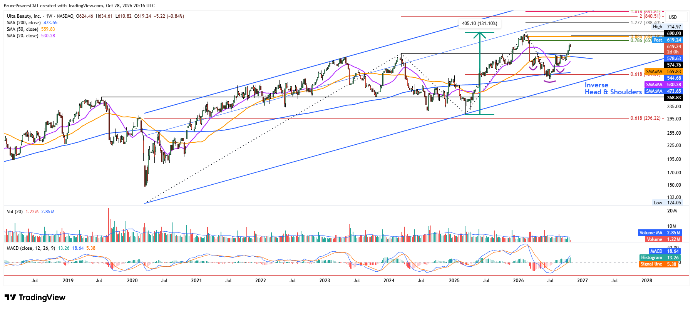Click the 170.00 price axis tick

coord(674,173)
